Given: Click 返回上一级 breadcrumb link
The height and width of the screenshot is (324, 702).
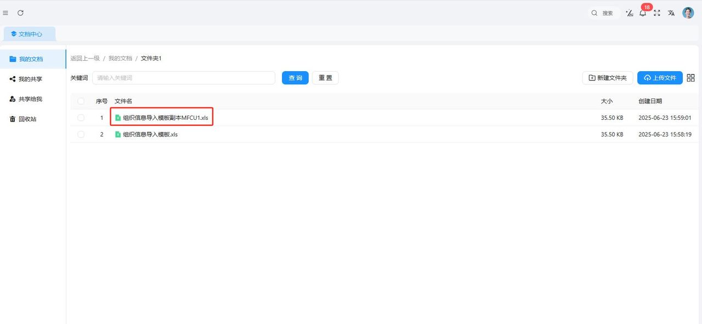Looking at the screenshot, I should point(85,58).
